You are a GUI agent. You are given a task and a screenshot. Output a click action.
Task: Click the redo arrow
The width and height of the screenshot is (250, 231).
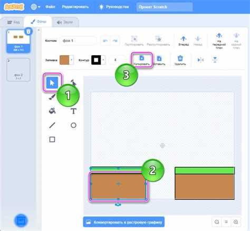pyautogui.click(x=115, y=41)
